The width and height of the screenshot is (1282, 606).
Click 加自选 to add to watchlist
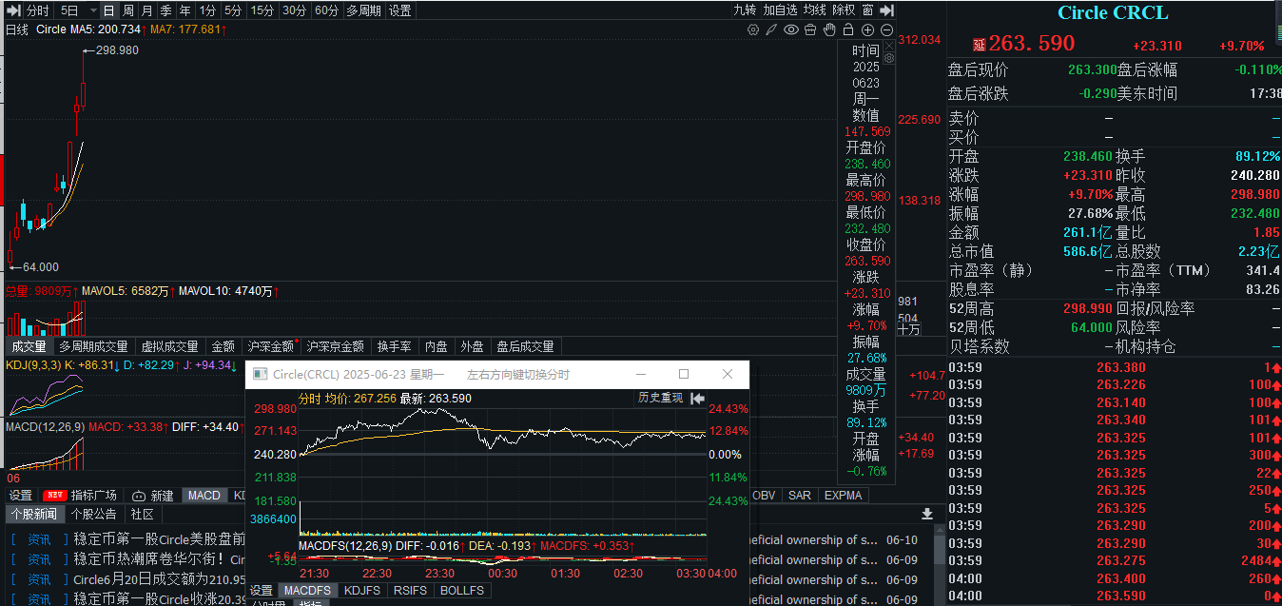tap(780, 10)
